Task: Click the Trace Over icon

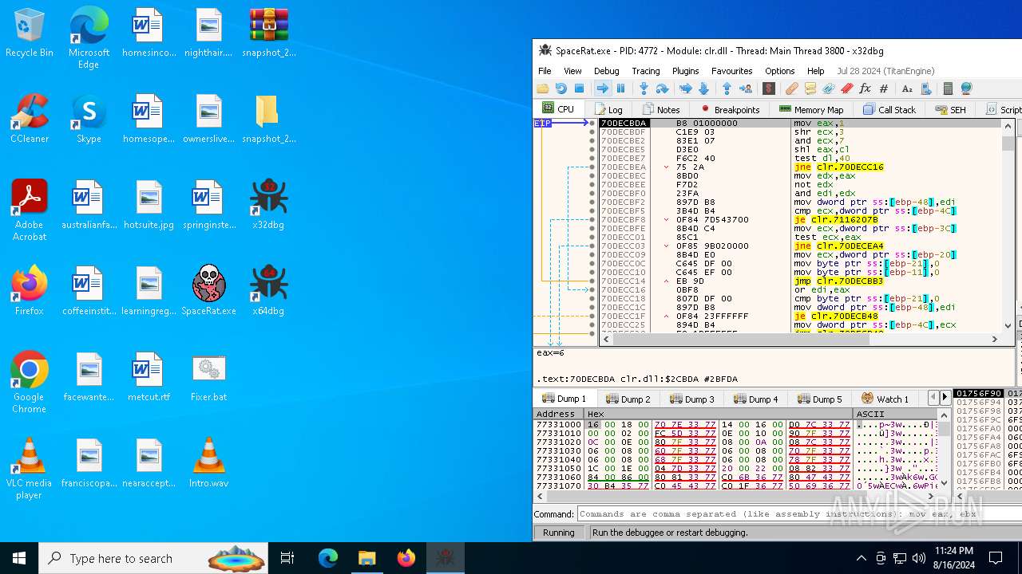Action: 703,88
